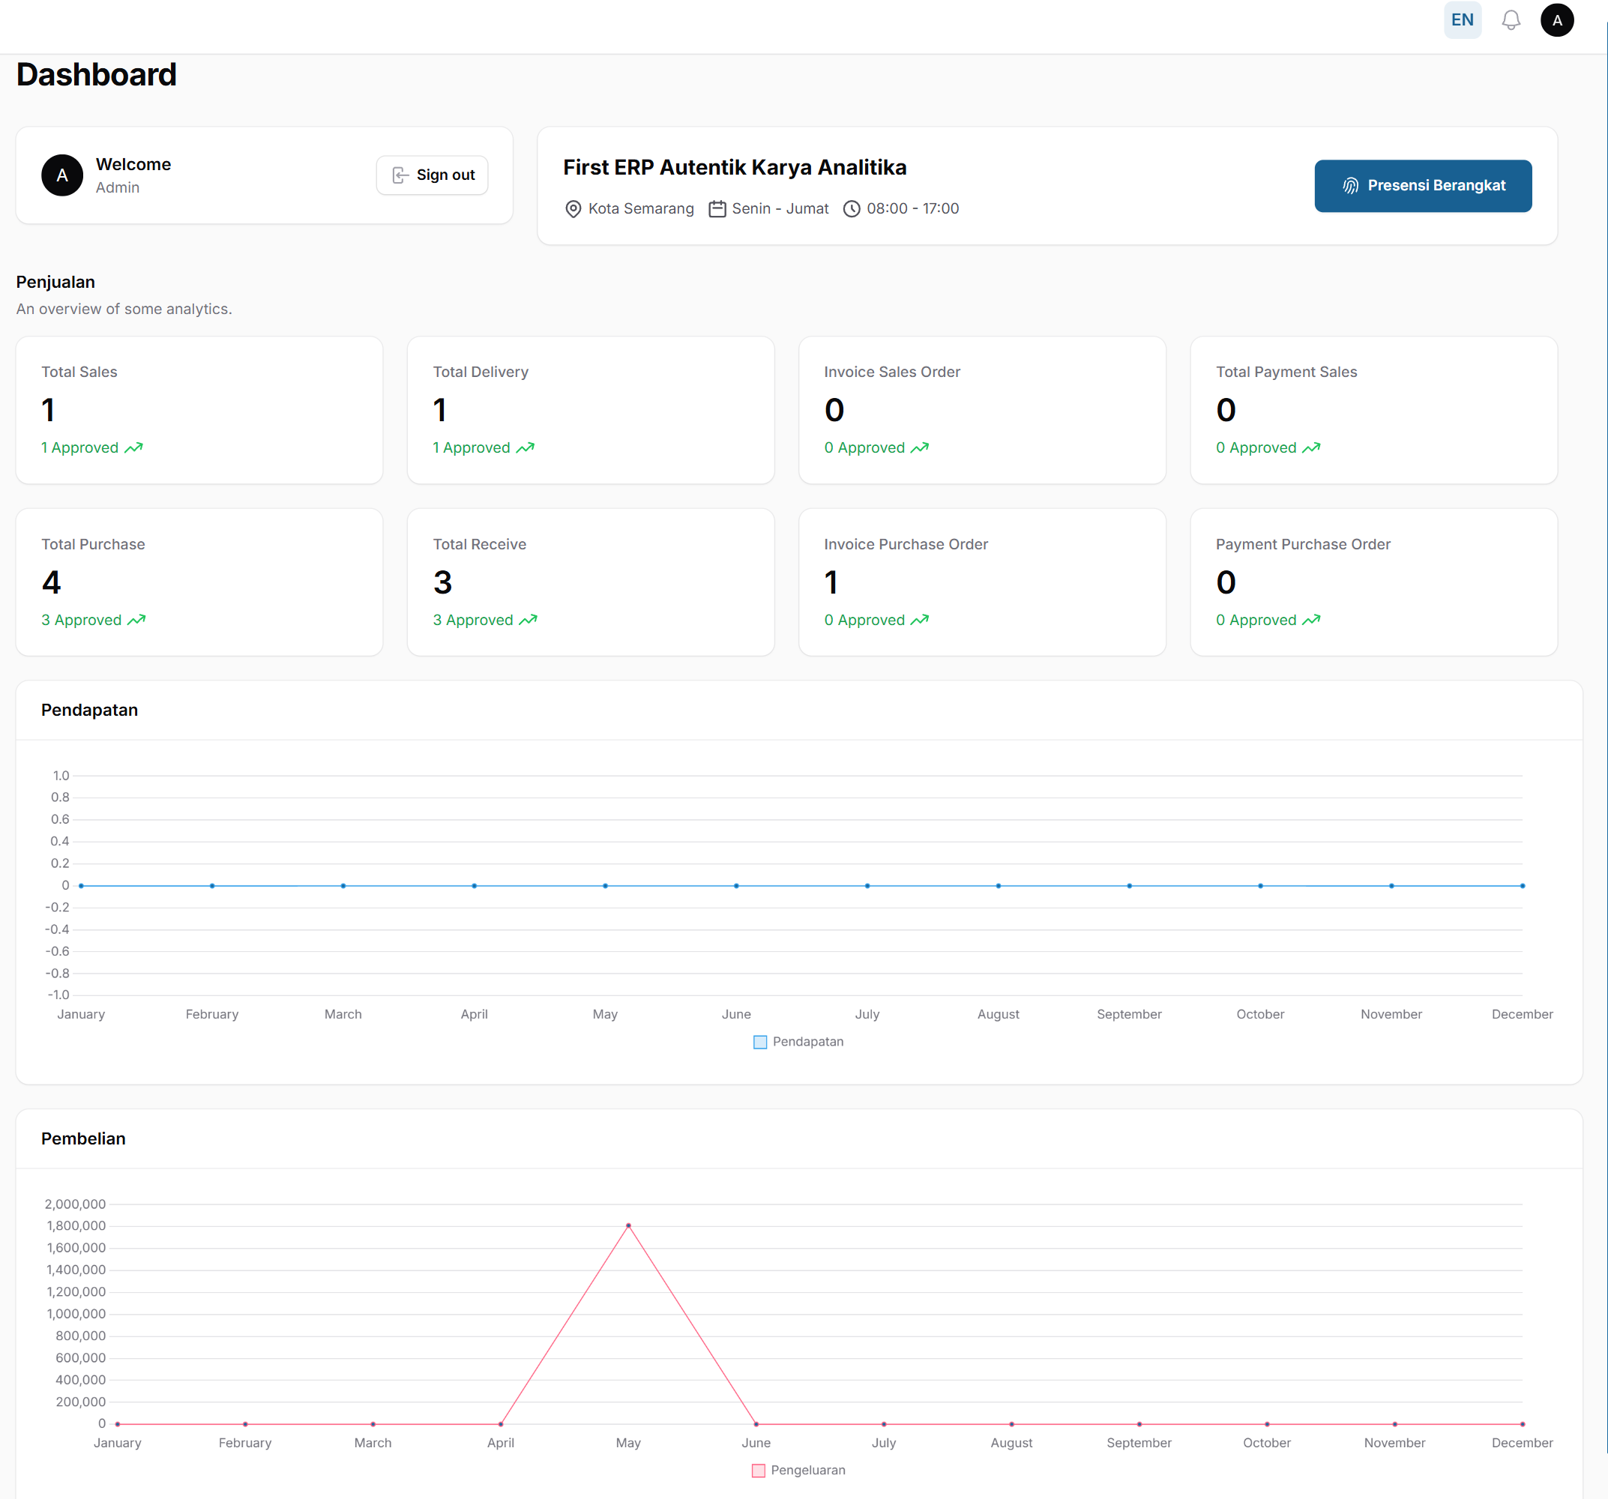Click the location pin icon beside Kota Semarang
The image size is (1608, 1499).
(573, 209)
